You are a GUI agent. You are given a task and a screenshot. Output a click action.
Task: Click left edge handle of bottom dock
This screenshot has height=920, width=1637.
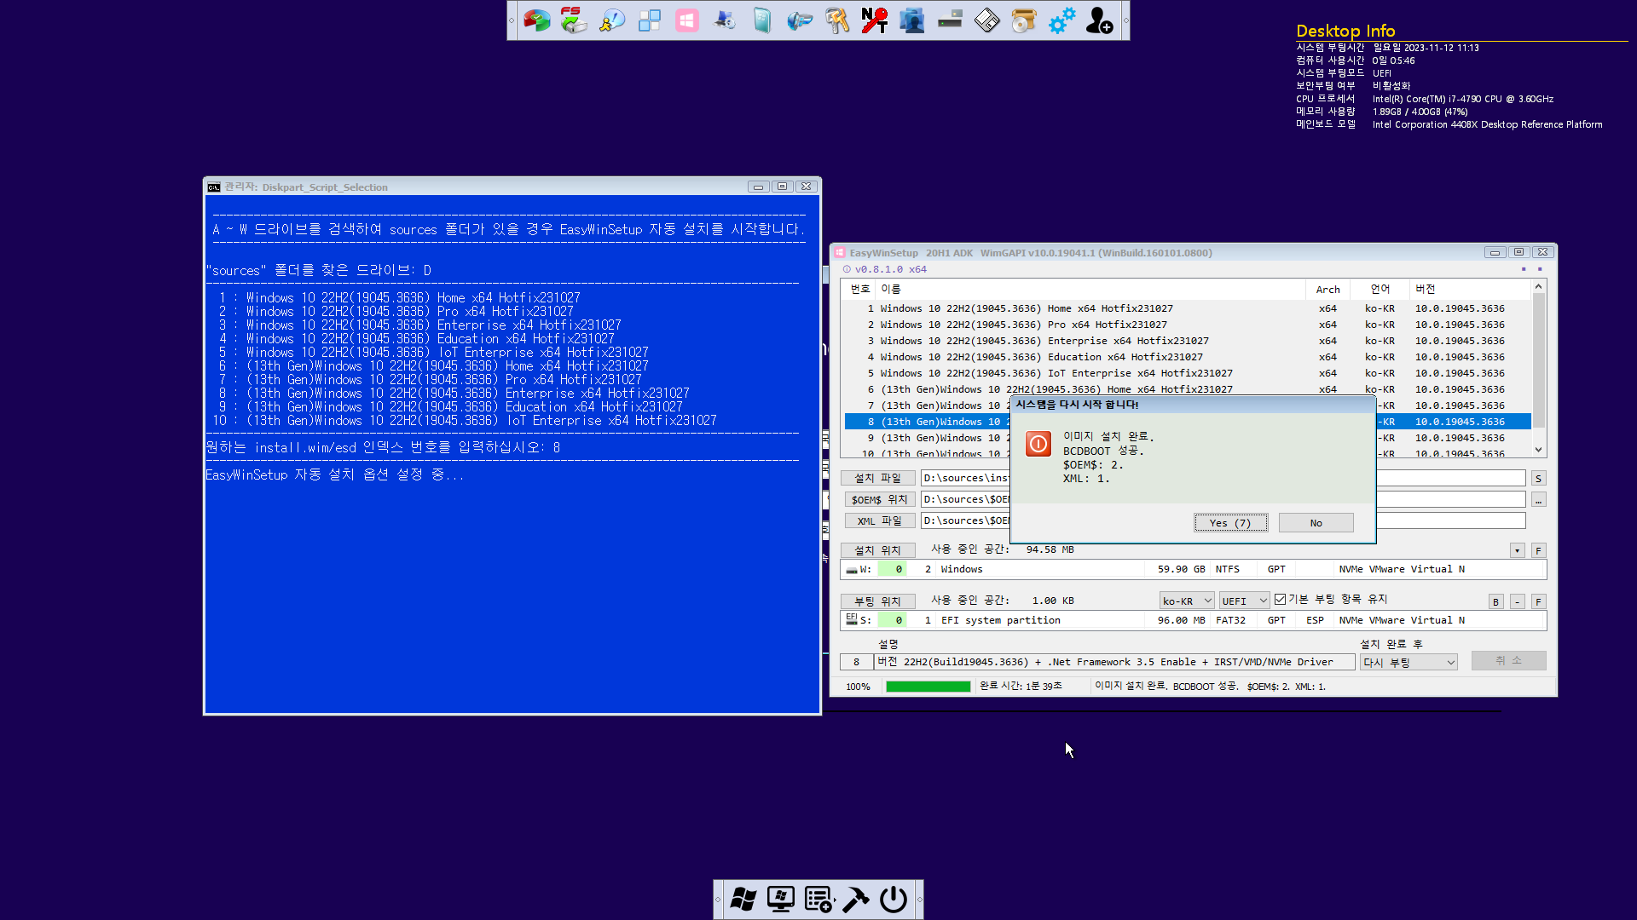718,900
